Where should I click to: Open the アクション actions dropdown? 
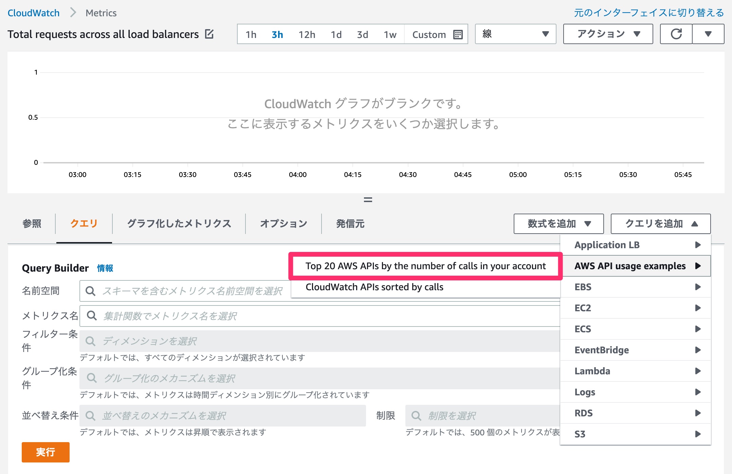coord(608,34)
